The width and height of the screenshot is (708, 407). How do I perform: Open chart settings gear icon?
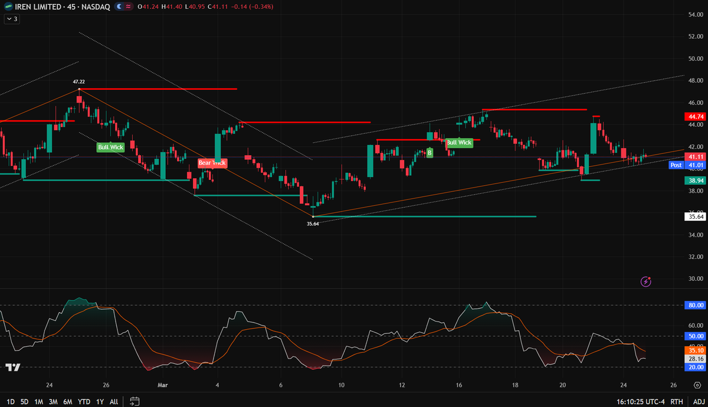pos(697,385)
